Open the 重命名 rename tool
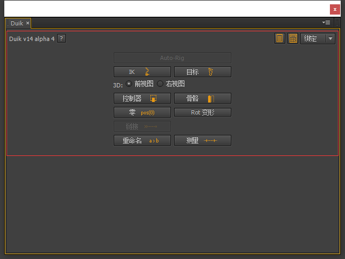The height and width of the screenshot is (259, 345). click(142, 140)
